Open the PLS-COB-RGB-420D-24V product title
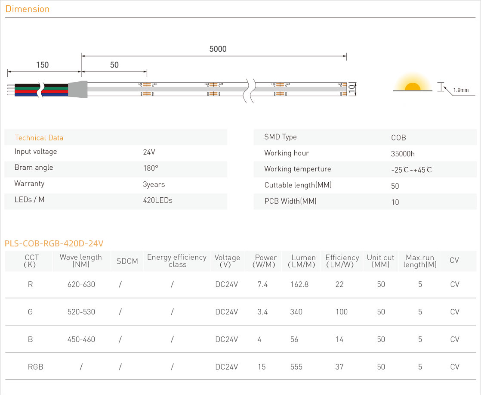This screenshot has height=395, width=481. point(54,243)
